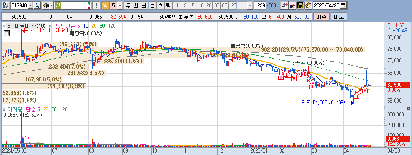Viewport: 412px width, 155px height.
Task: Save chart with the floppy disk icon
Action: [300, 5]
